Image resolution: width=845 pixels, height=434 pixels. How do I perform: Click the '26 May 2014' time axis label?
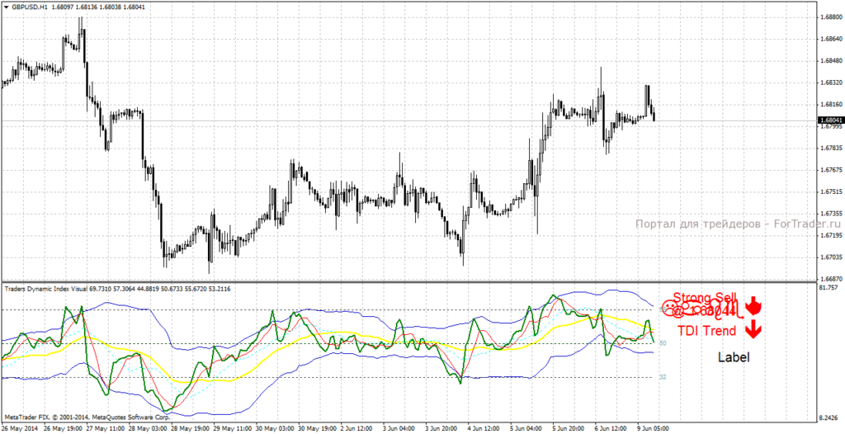coord(20,428)
